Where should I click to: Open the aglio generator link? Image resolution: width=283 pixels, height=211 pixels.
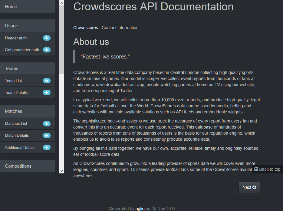pos(140,209)
